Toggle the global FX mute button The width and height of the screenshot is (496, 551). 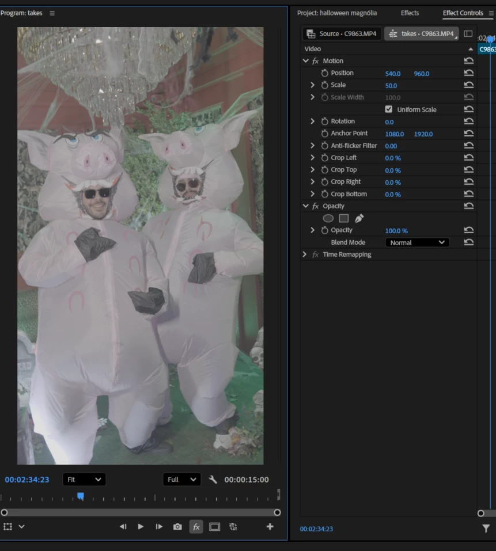point(196,526)
